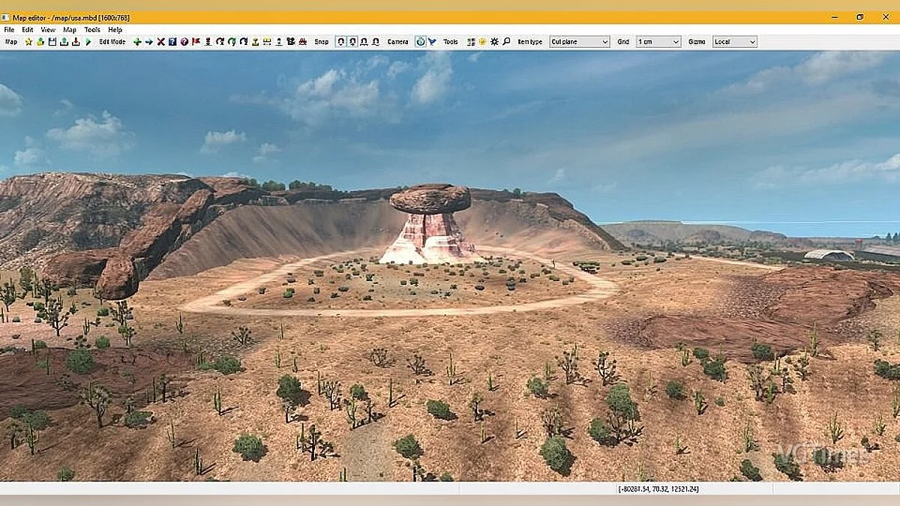Screen dimensions: 900x506
Task: Open the Tools menu in menu bar
Action: 91,30
